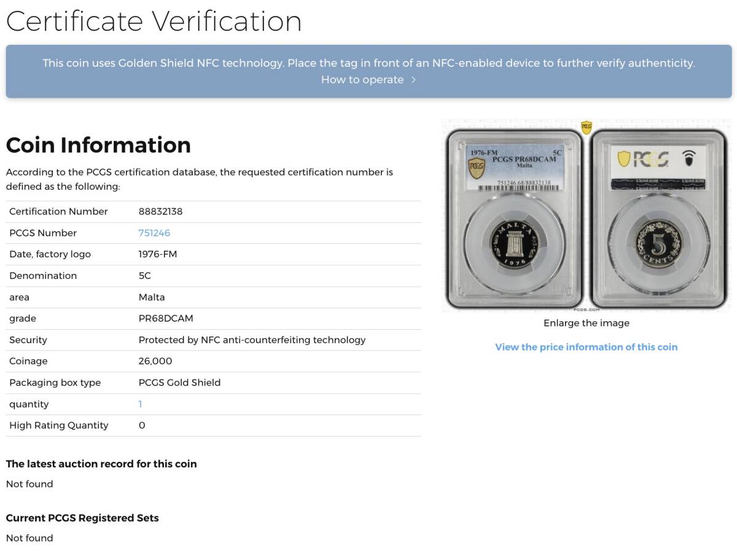737x557 pixels.
Task: Open PCGS Number 751246 link
Action: (x=154, y=233)
